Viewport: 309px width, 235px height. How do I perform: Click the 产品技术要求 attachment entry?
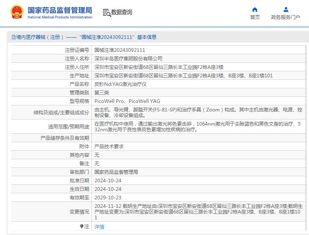109,147
